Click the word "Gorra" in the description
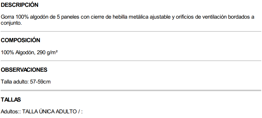262x118 pixels. (x=7, y=17)
